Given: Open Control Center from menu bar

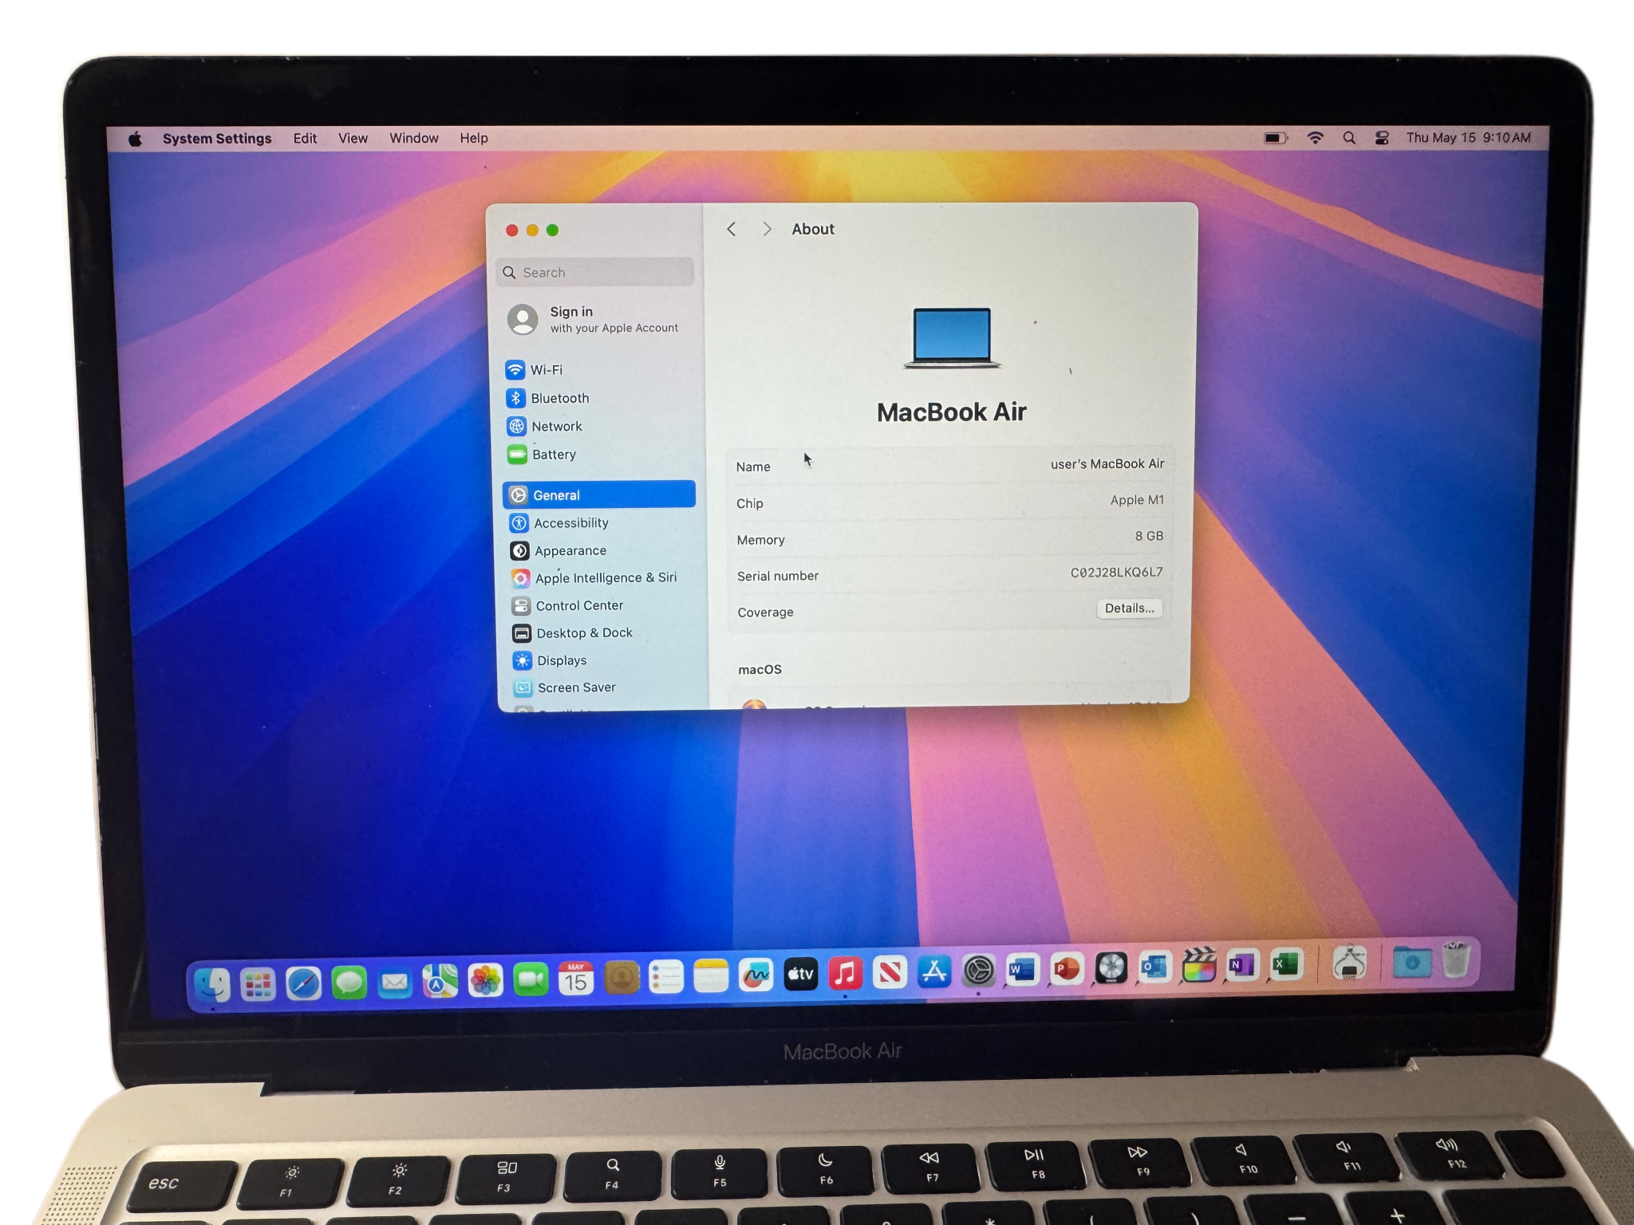Looking at the screenshot, I should (1382, 138).
